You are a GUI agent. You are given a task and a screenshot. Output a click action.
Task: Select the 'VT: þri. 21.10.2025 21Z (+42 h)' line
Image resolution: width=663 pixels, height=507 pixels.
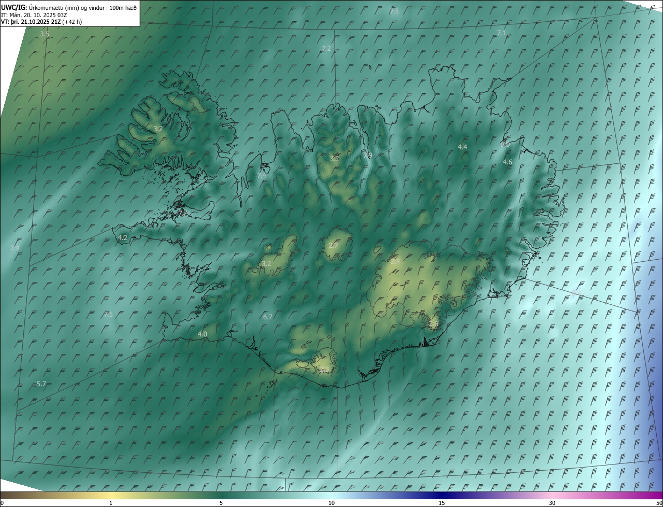41,22
